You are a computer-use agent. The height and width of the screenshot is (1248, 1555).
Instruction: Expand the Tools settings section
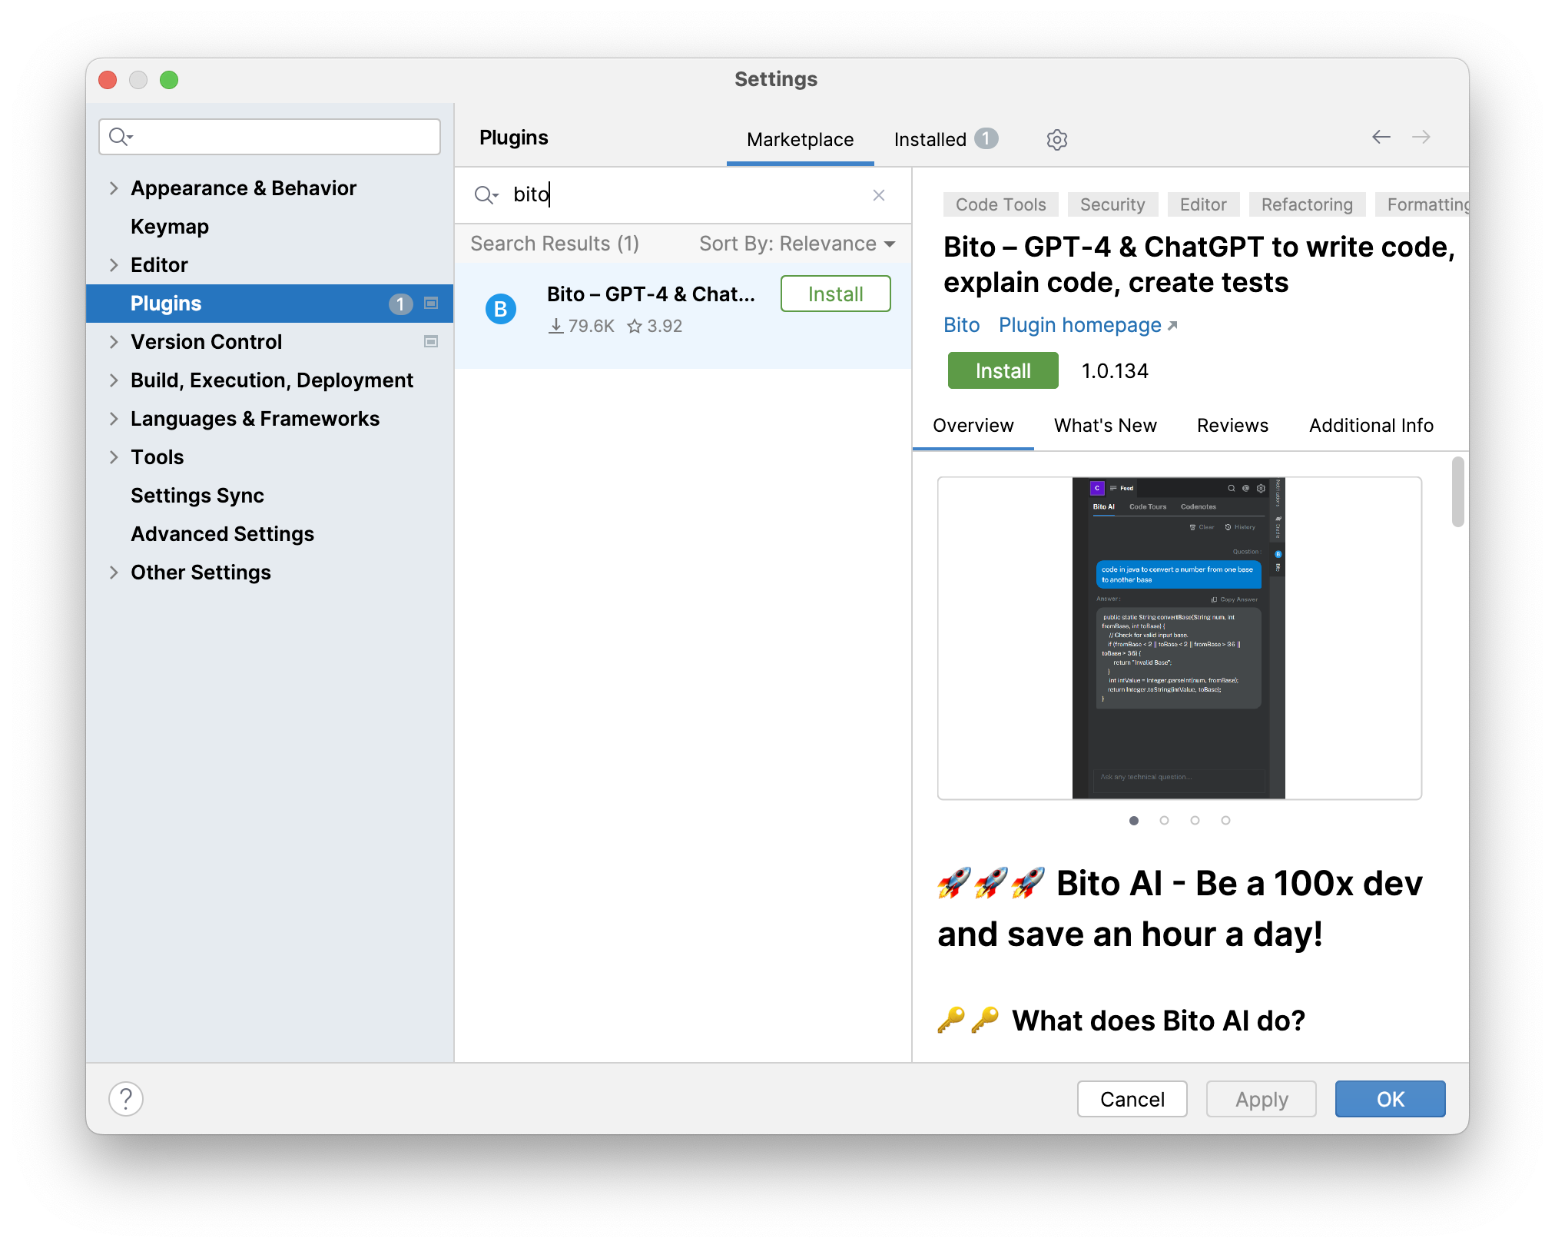point(114,457)
